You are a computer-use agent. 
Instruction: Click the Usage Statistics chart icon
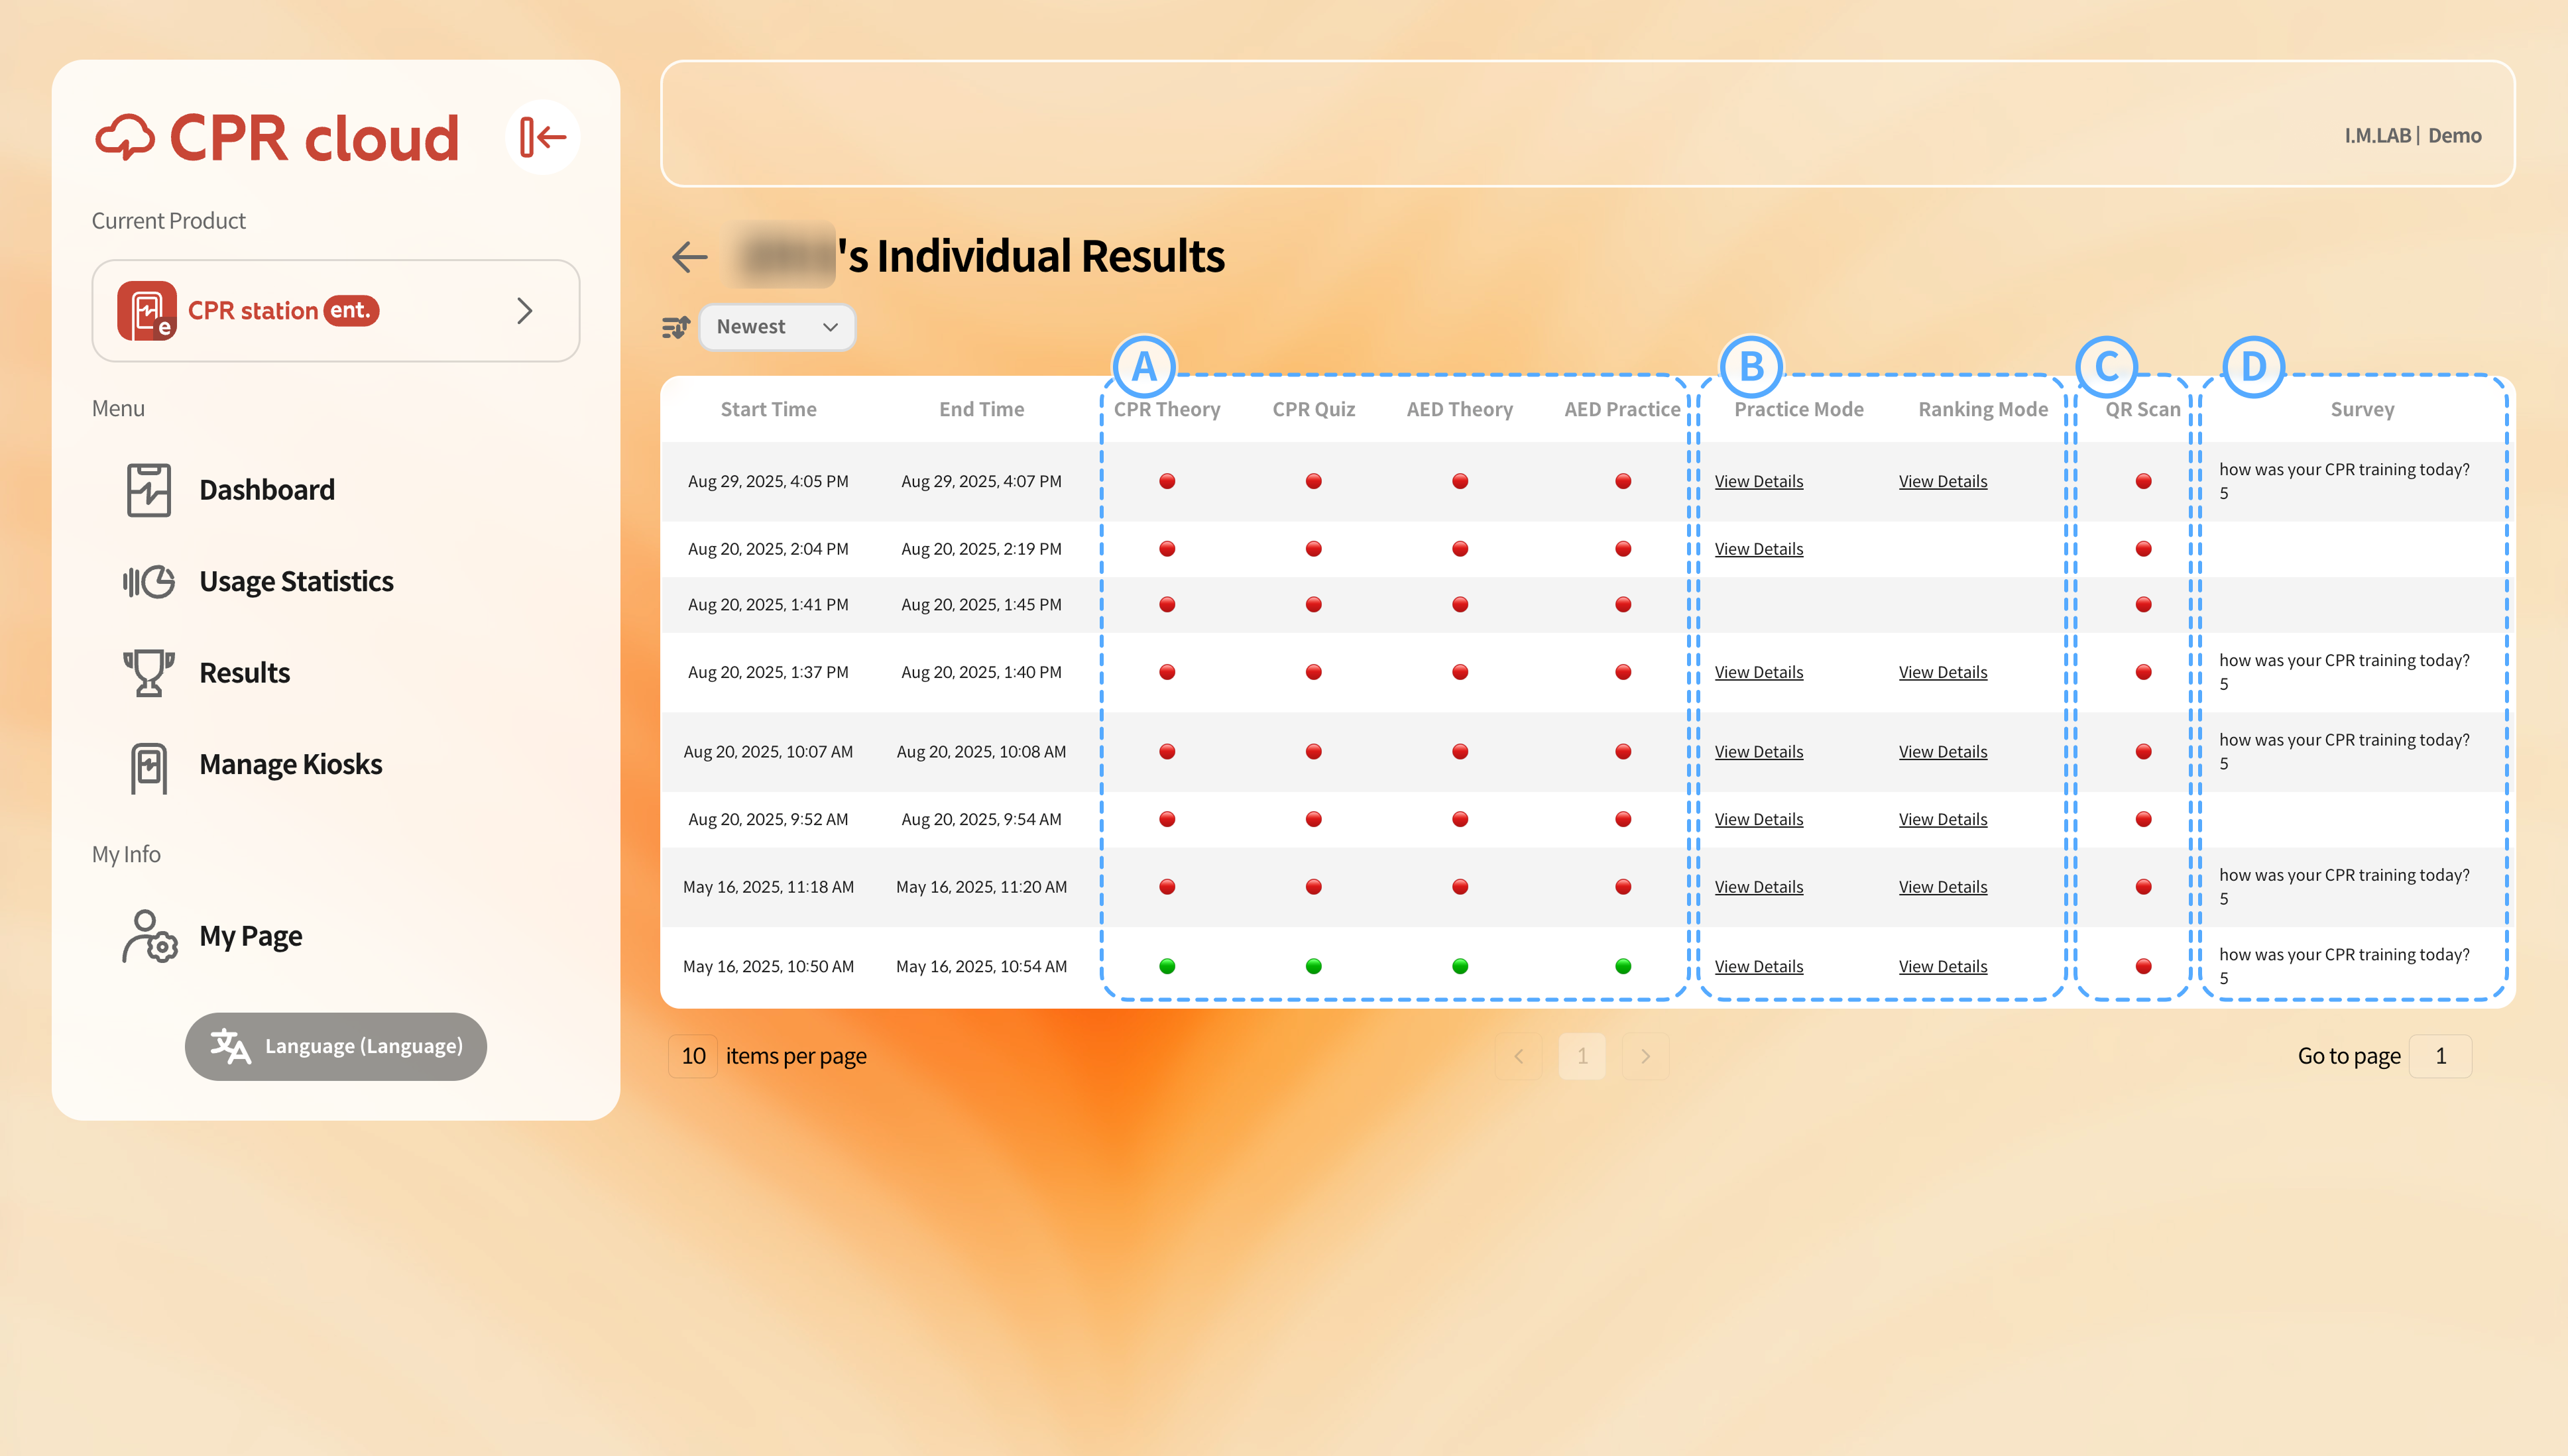[148, 581]
